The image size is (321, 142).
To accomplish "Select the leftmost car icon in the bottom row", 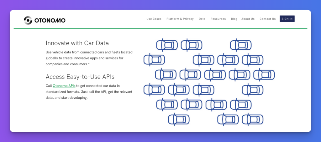I will 179,120.
